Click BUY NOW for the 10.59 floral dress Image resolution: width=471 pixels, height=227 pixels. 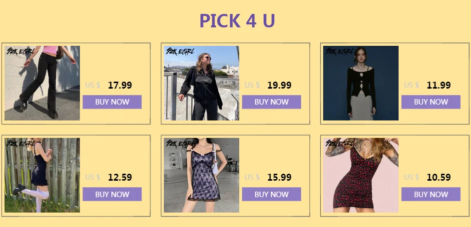coord(431,194)
